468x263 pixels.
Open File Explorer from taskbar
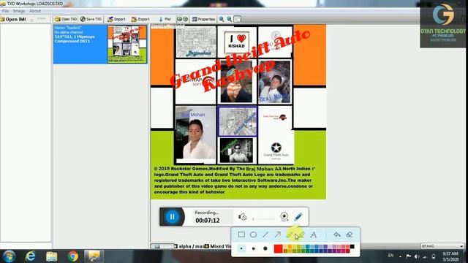(x=52, y=256)
